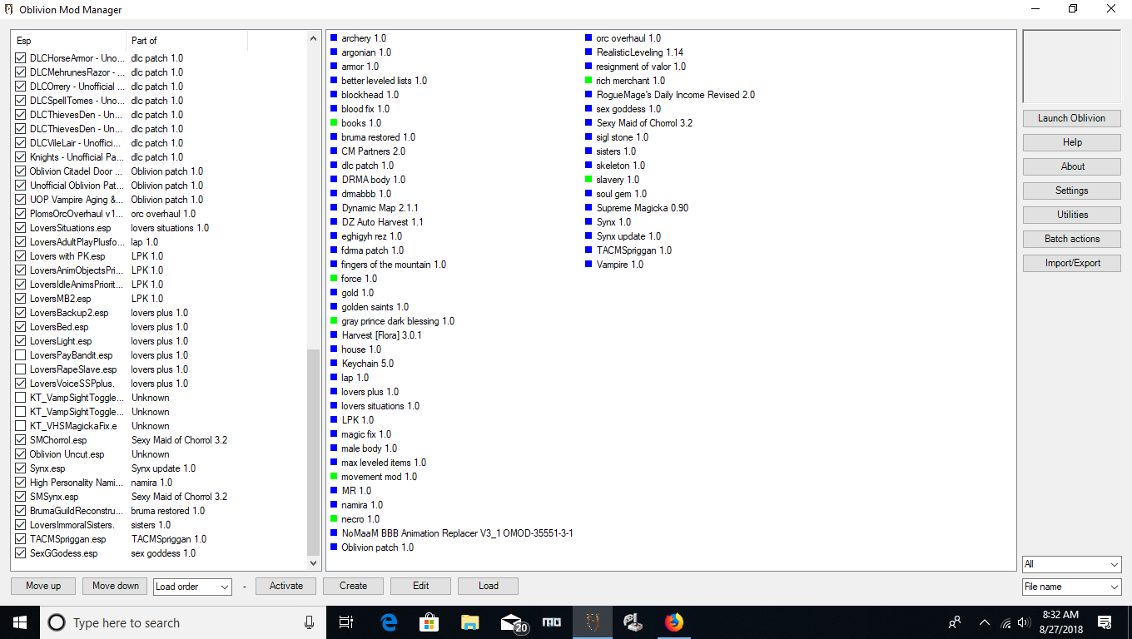The image size is (1132, 639).
Task: Open the File name sort dropdown
Action: point(1071,587)
